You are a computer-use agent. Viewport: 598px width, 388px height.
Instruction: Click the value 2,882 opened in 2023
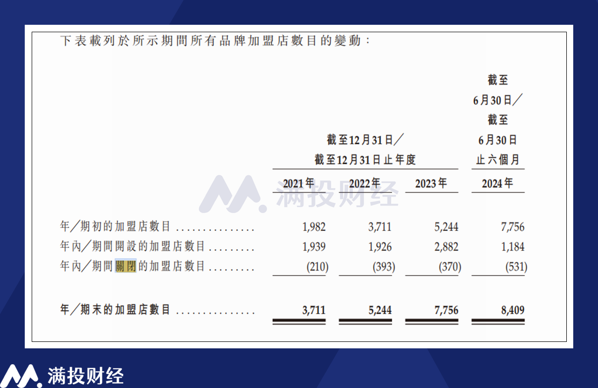point(446,247)
